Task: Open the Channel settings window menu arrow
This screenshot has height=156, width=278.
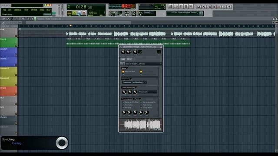Action: pos(121,47)
